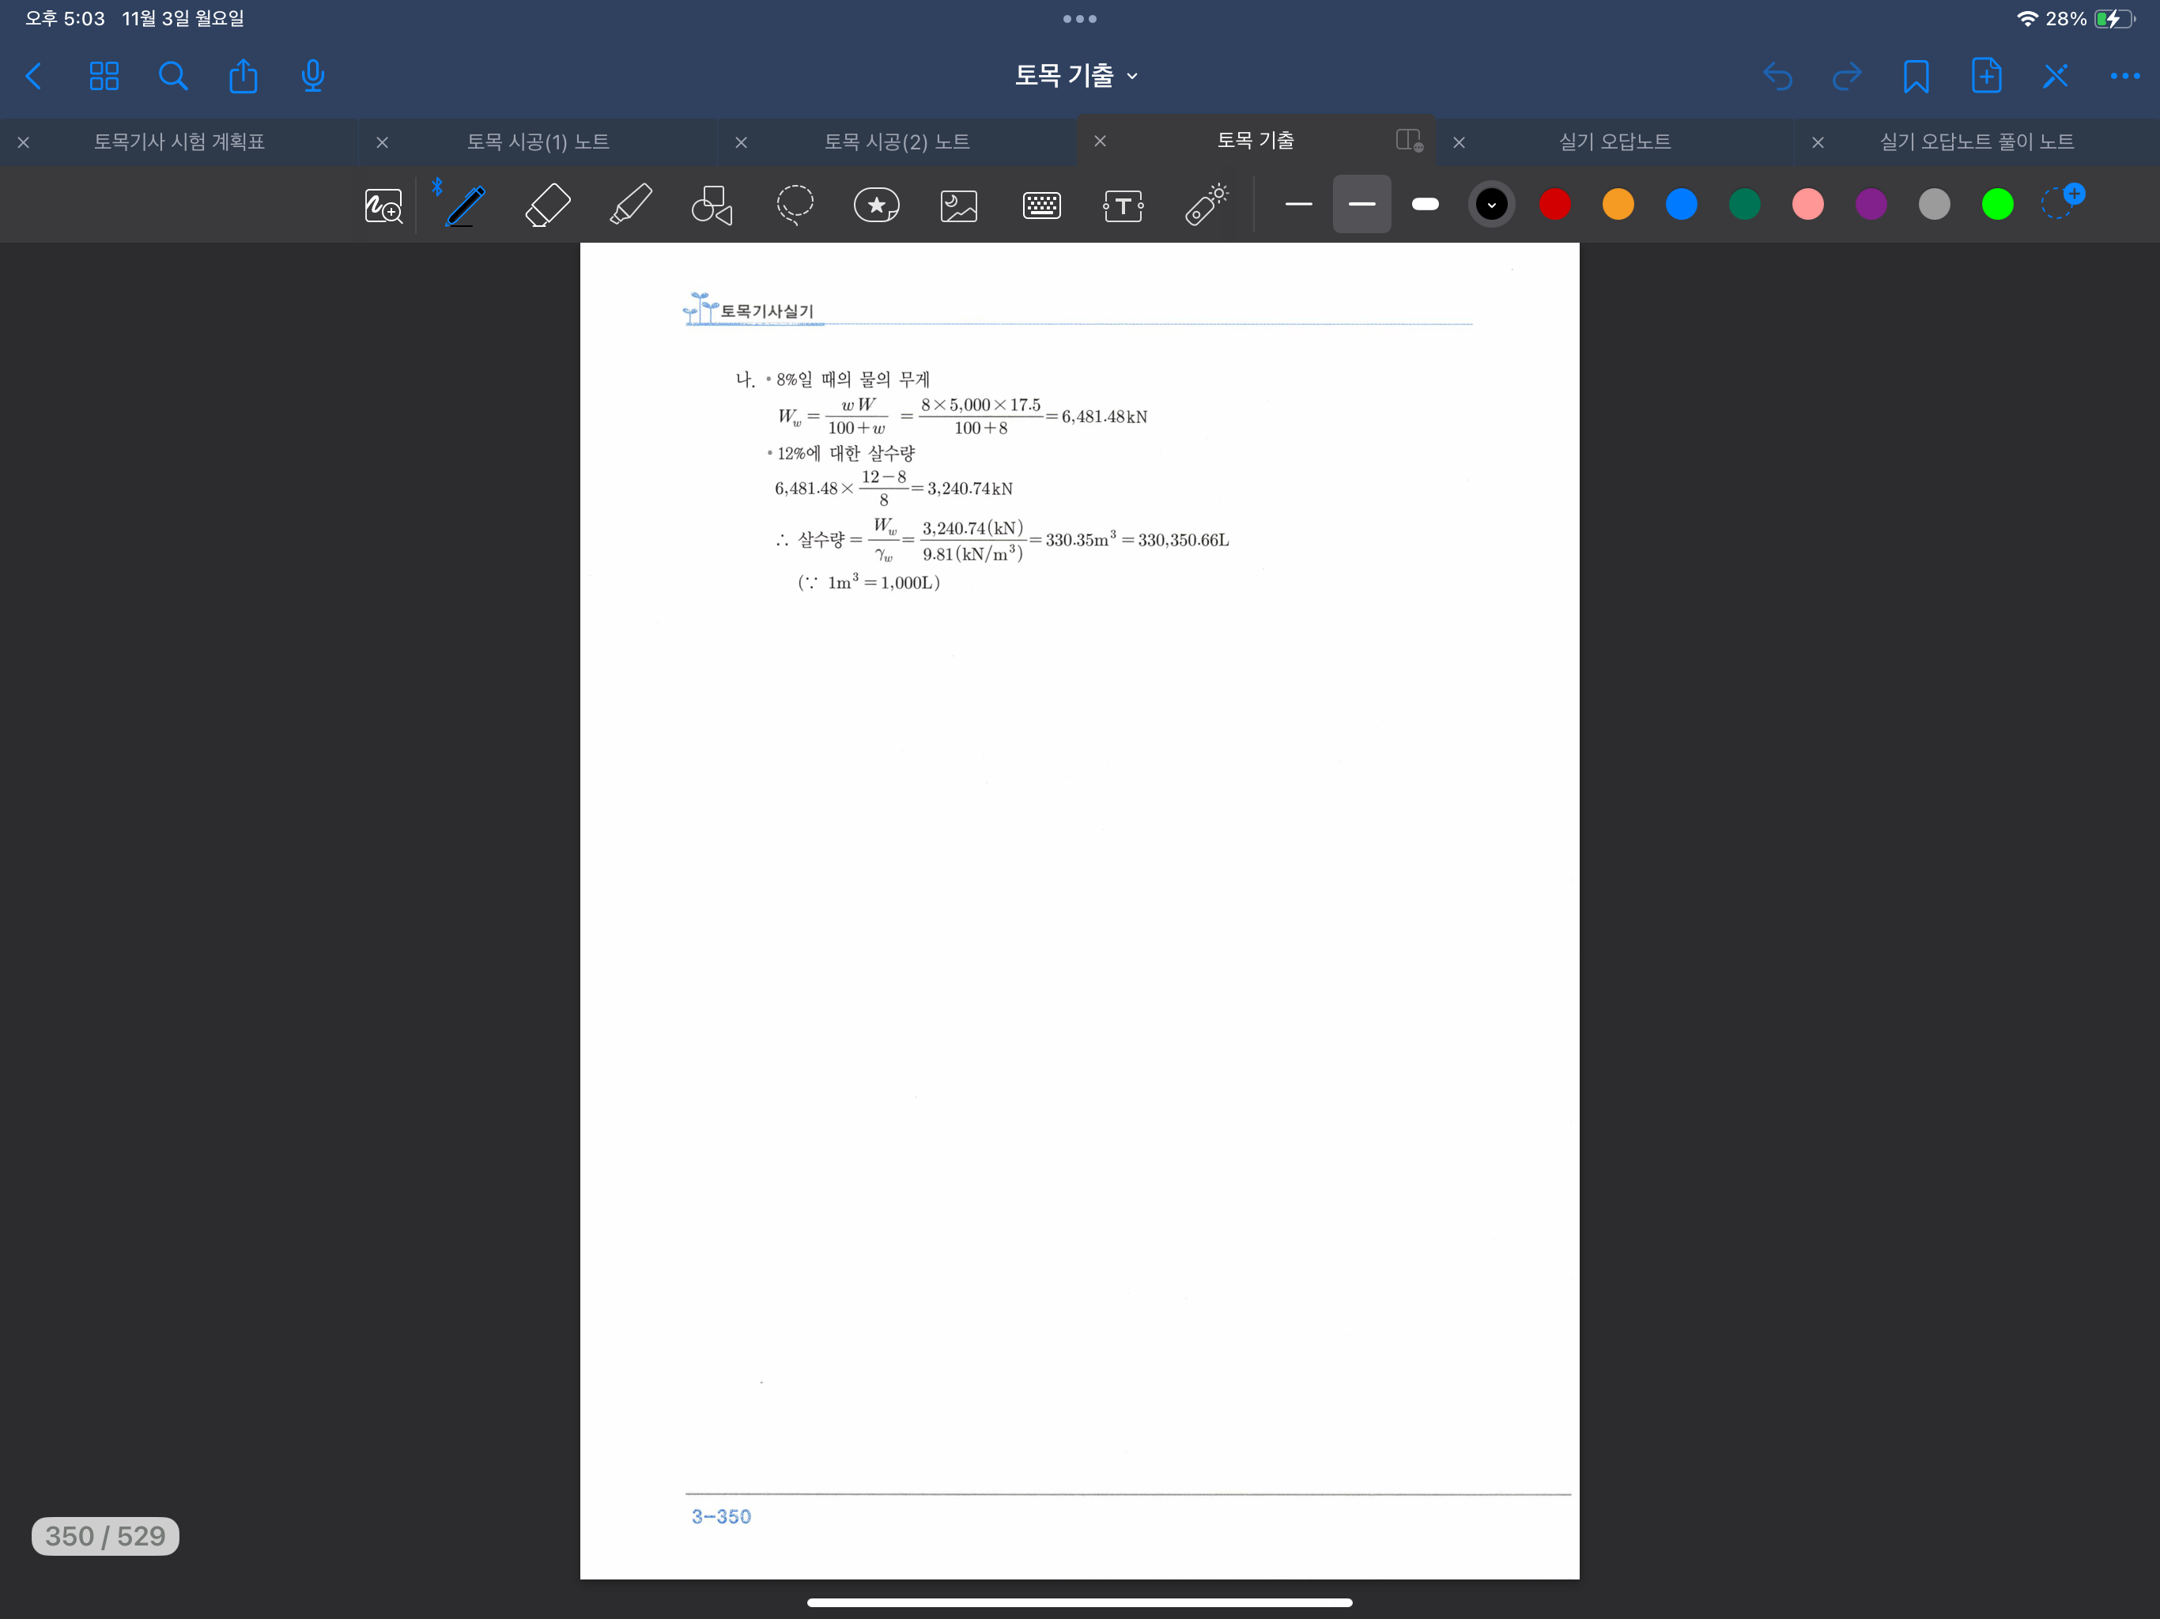Select the Laser pointer tool
Viewport: 2160px width, 1619px height.
[1206, 205]
